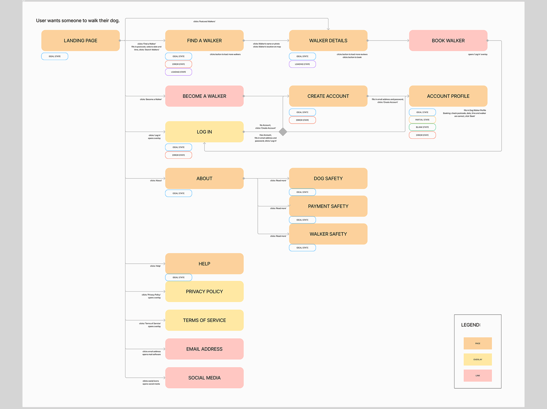Select the BECOME A WALKER node

(x=204, y=96)
